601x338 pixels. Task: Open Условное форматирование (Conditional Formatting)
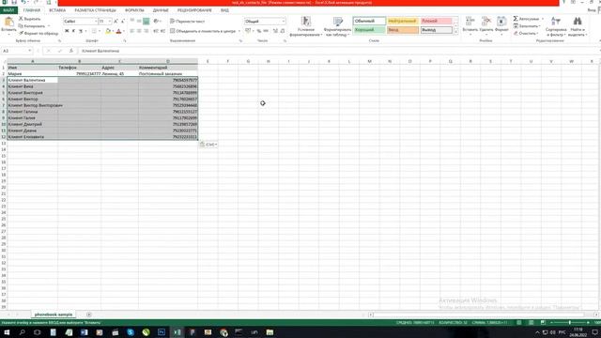pyautogui.click(x=305, y=26)
